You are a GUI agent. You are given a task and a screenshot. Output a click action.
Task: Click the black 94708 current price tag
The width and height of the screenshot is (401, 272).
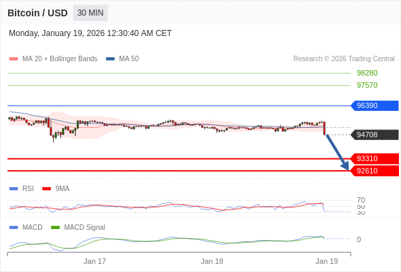[x=374, y=135]
